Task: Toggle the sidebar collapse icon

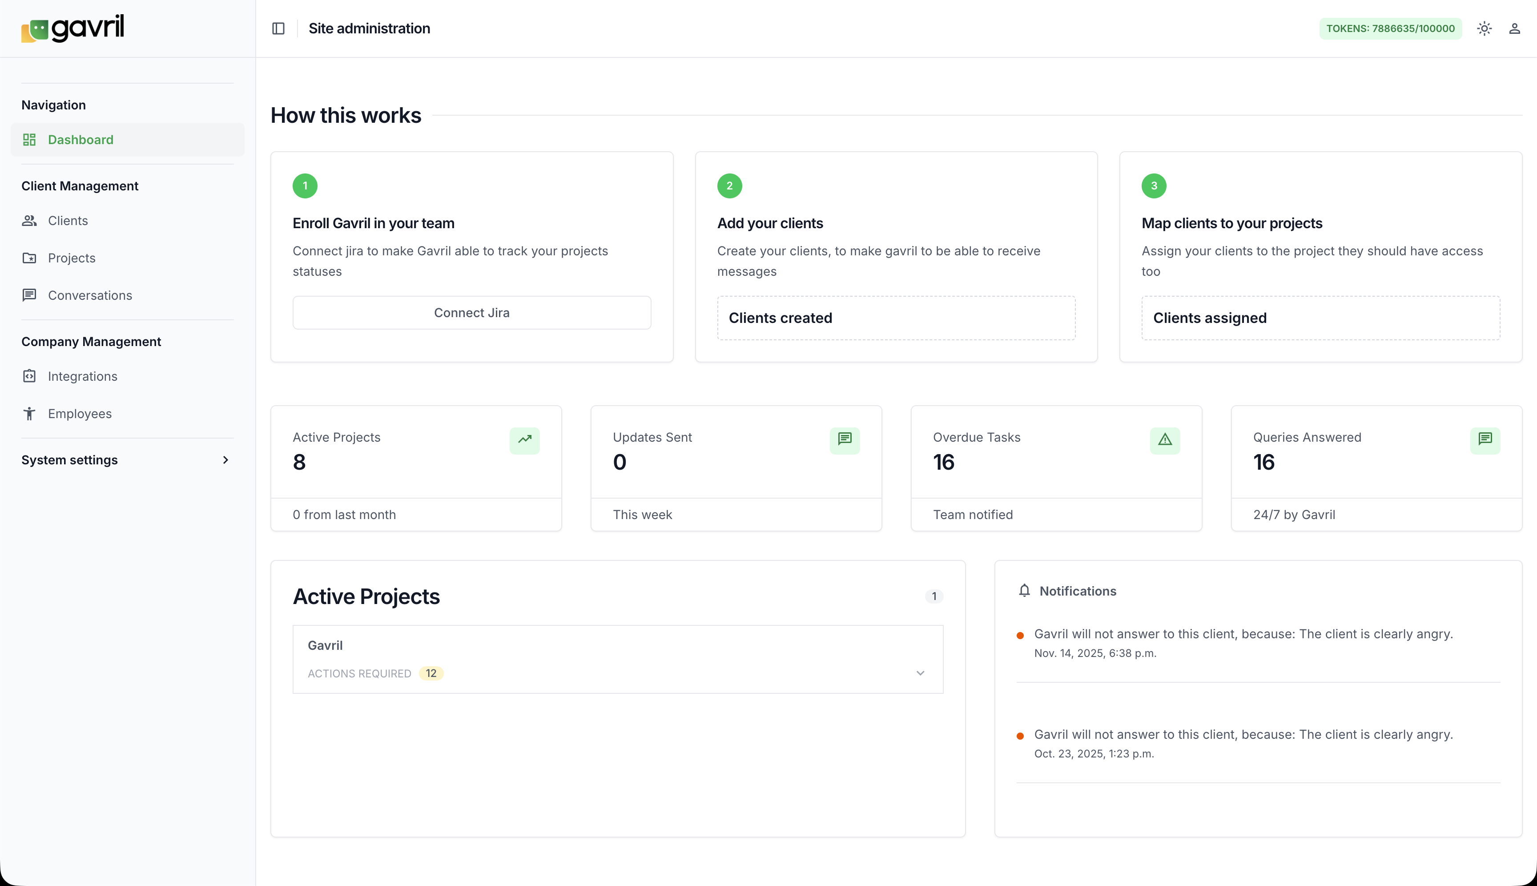Action: click(278, 28)
